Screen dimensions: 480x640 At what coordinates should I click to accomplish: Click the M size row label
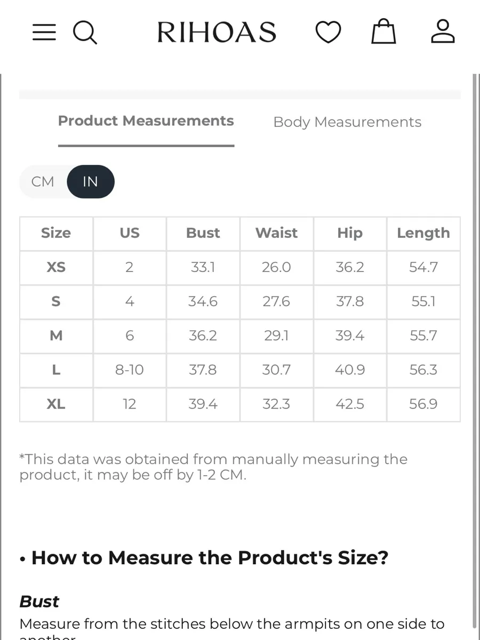coord(56,335)
